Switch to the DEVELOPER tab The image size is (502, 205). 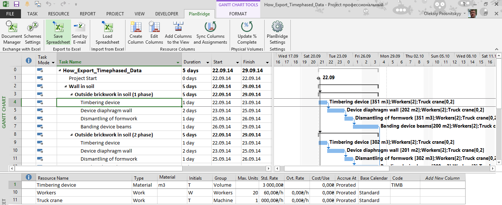(167, 14)
